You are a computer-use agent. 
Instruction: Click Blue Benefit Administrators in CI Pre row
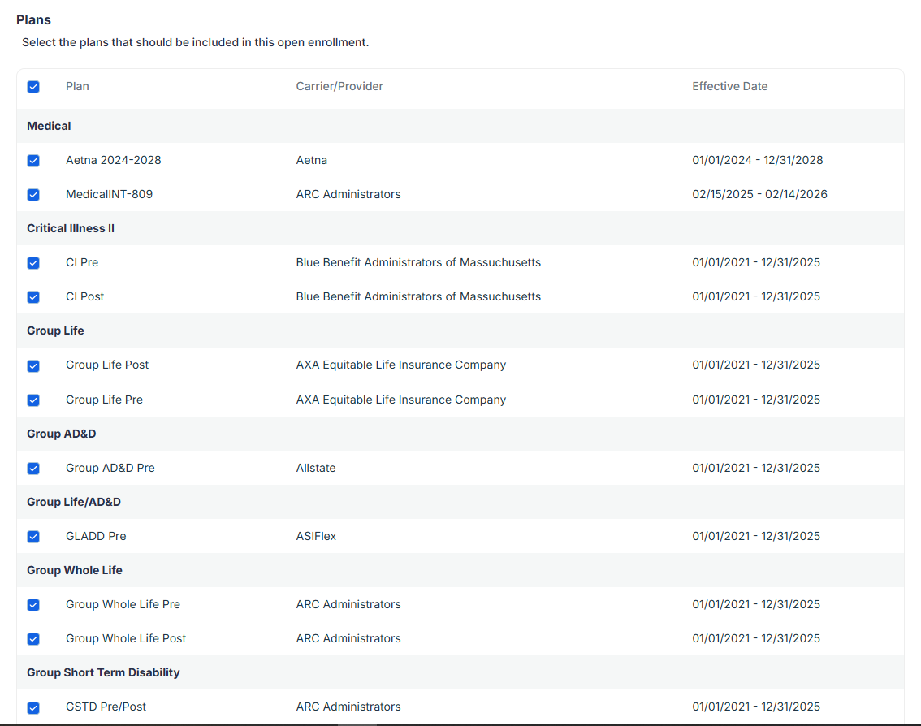[419, 262]
